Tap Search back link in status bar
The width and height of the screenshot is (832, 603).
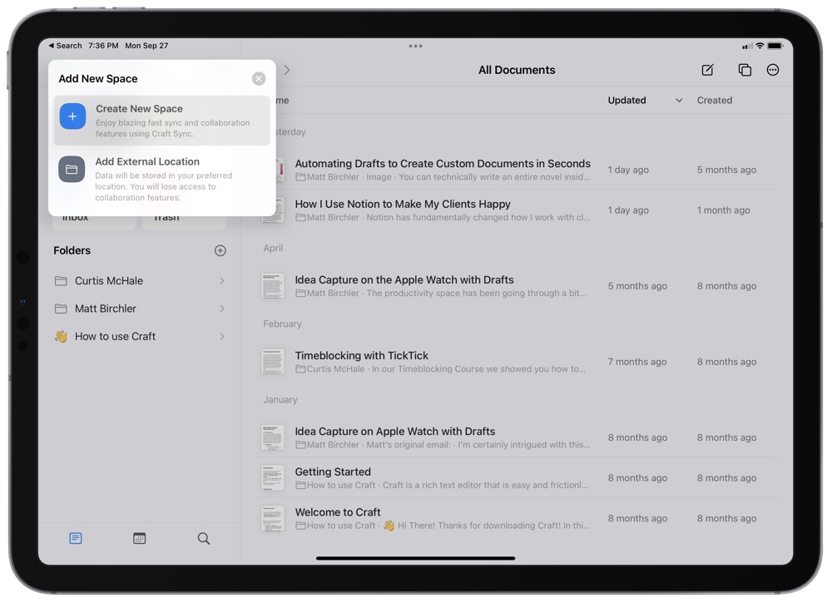[x=65, y=46]
